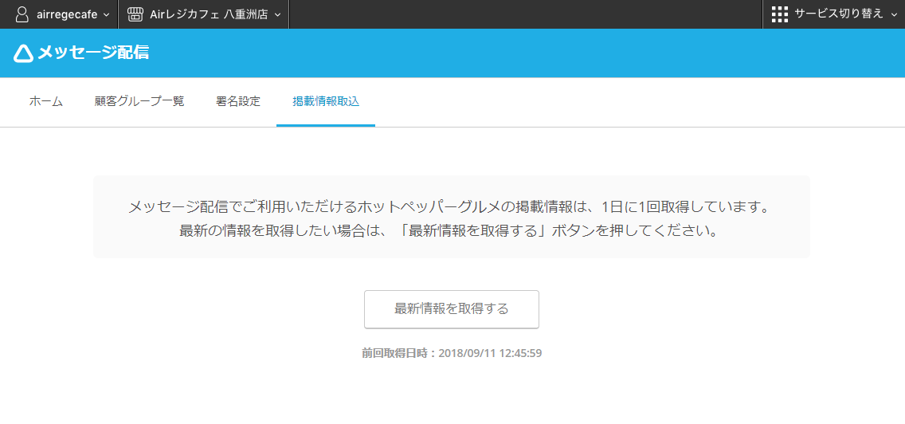Expand the Airレジカフェ 八重洲店 store dropdown arrow

(x=277, y=15)
